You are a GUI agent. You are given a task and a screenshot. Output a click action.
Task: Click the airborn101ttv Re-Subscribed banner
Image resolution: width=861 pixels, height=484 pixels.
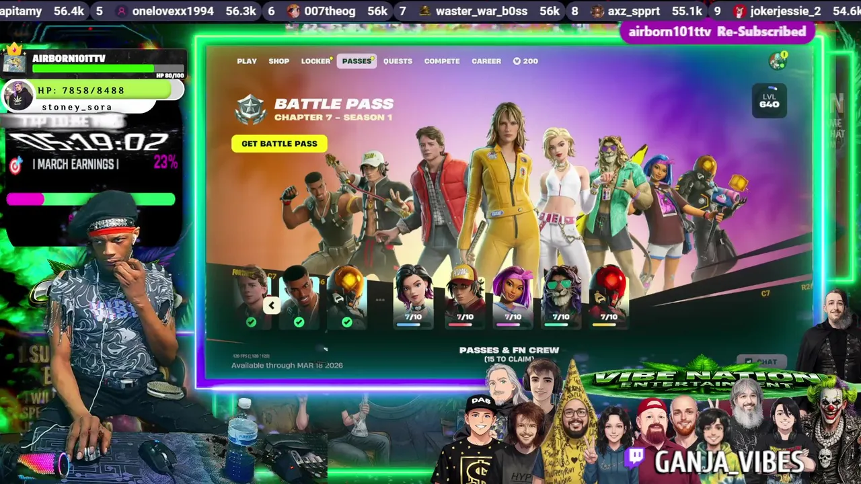tap(717, 32)
